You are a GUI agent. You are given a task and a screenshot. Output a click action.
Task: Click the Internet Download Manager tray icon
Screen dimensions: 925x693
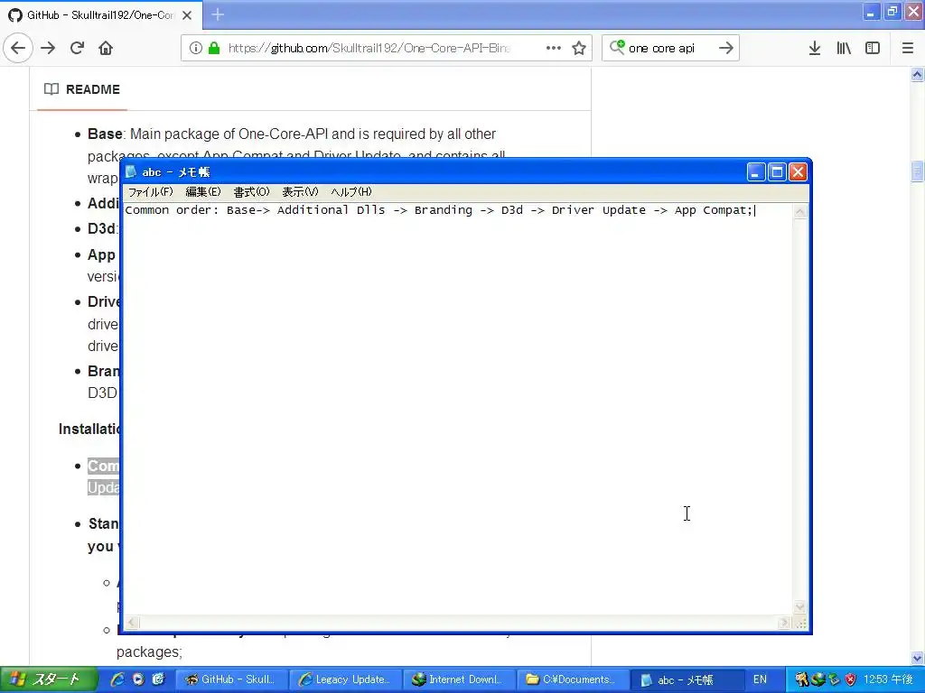tap(818, 679)
